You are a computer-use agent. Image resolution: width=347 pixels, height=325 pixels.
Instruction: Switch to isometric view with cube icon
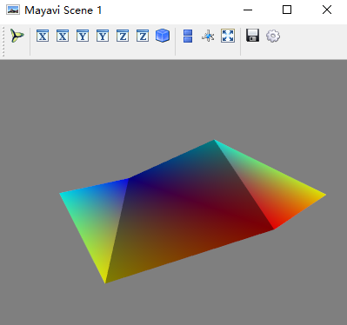(x=163, y=36)
